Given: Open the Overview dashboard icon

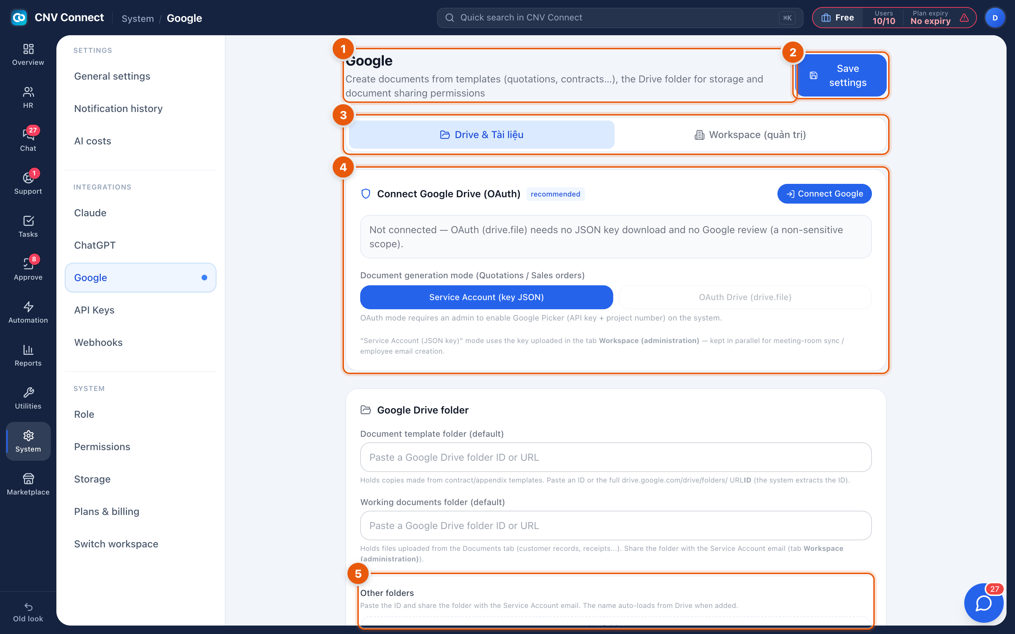Looking at the screenshot, I should (x=28, y=49).
